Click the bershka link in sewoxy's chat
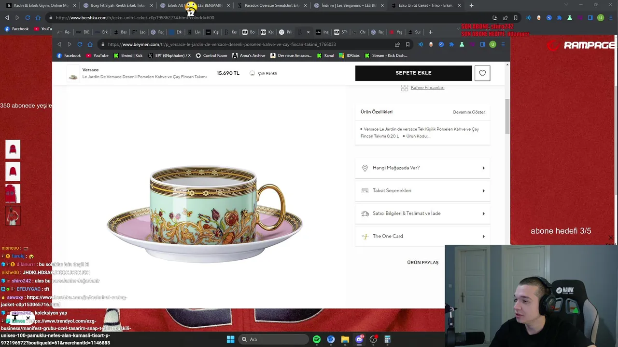The height and width of the screenshot is (347, 618). (64, 301)
